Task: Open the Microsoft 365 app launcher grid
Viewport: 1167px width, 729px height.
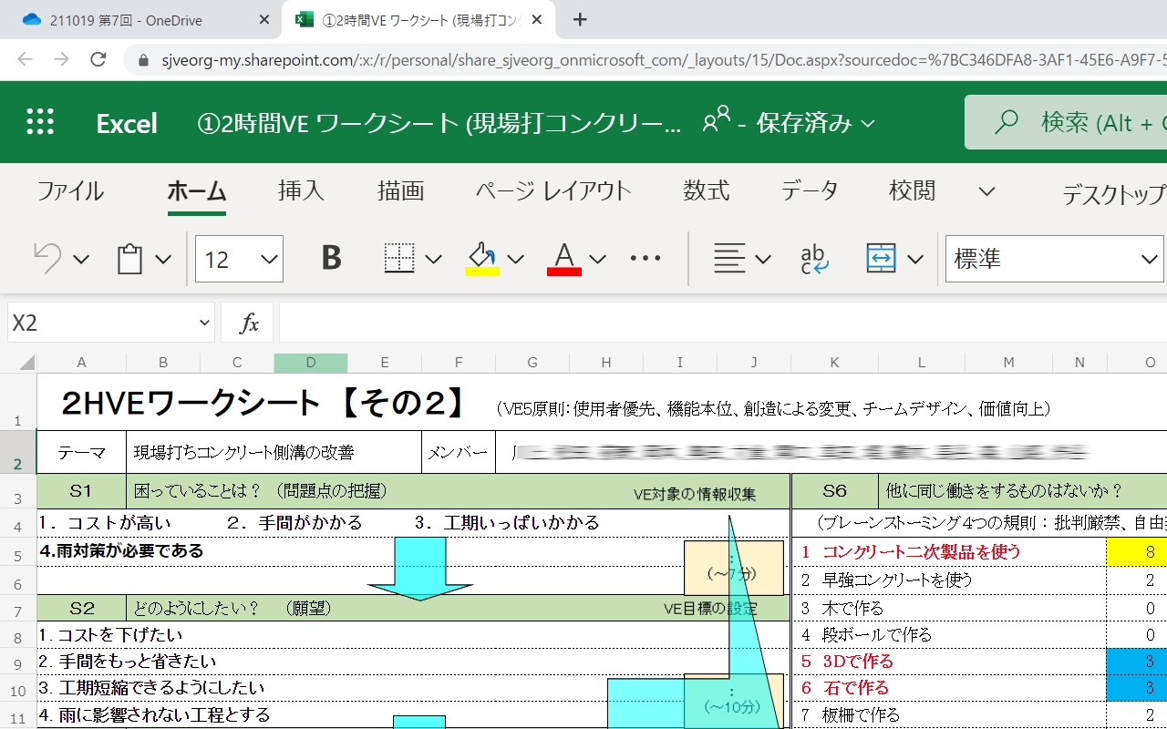Action: pos(40,123)
